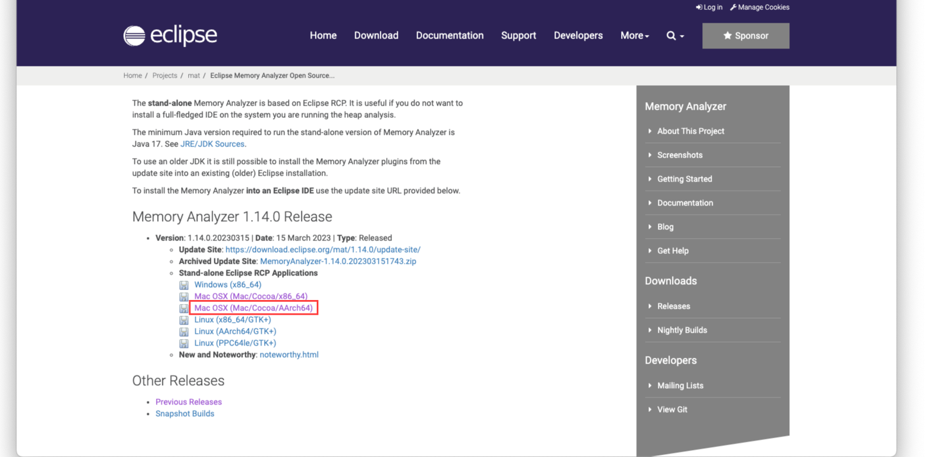Open Screenshots in the sidebar

click(680, 155)
